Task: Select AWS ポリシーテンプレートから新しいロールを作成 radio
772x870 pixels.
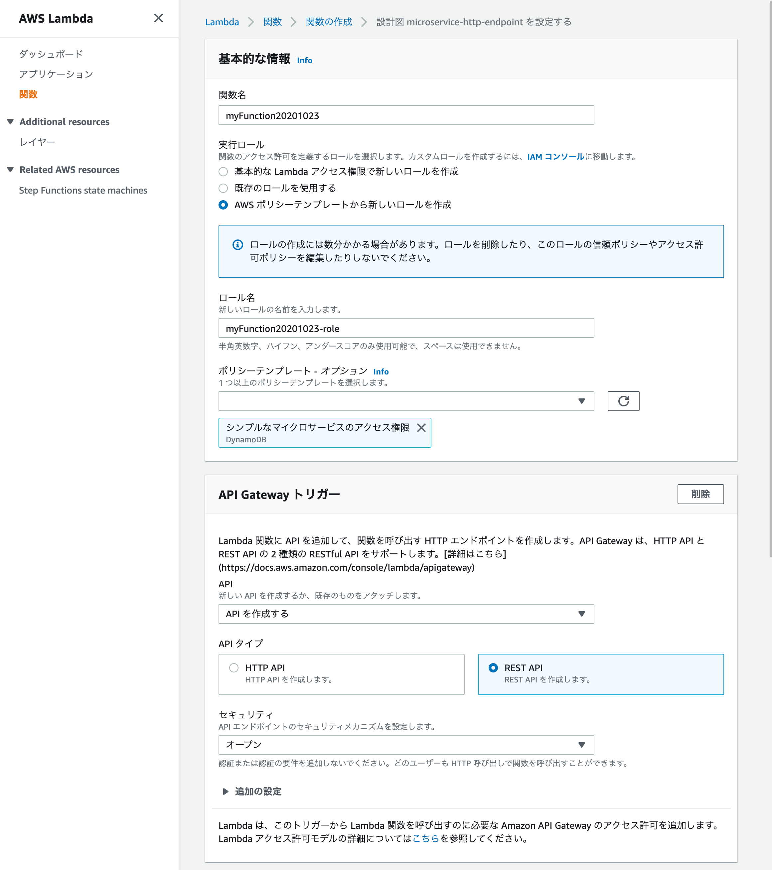Action: pos(223,205)
